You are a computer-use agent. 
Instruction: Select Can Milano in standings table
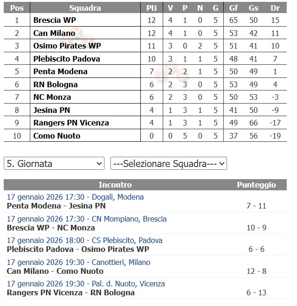pyautogui.click(x=54, y=33)
